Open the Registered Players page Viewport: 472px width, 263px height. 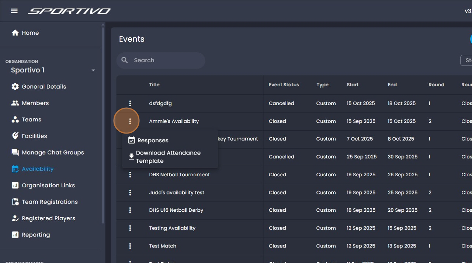tap(48, 218)
